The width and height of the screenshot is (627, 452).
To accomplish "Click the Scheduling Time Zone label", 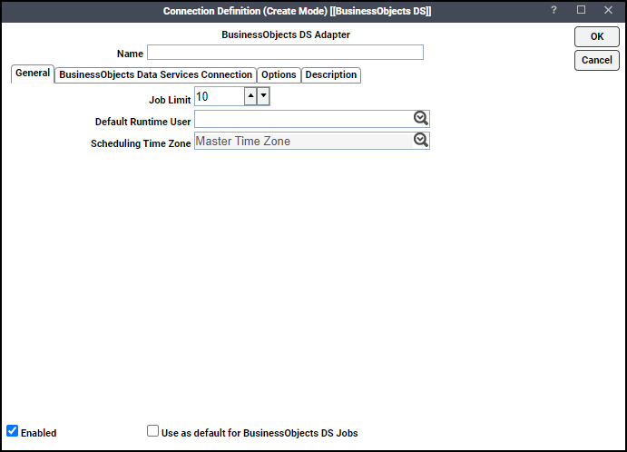I will pyautogui.click(x=141, y=143).
